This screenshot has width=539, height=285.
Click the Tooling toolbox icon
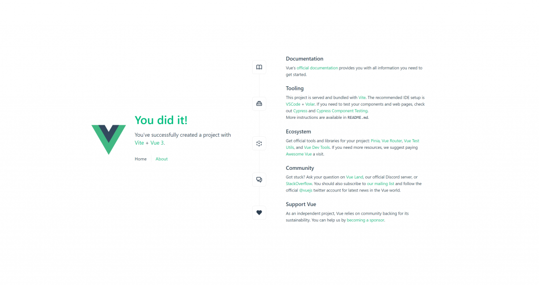(x=259, y=104)
